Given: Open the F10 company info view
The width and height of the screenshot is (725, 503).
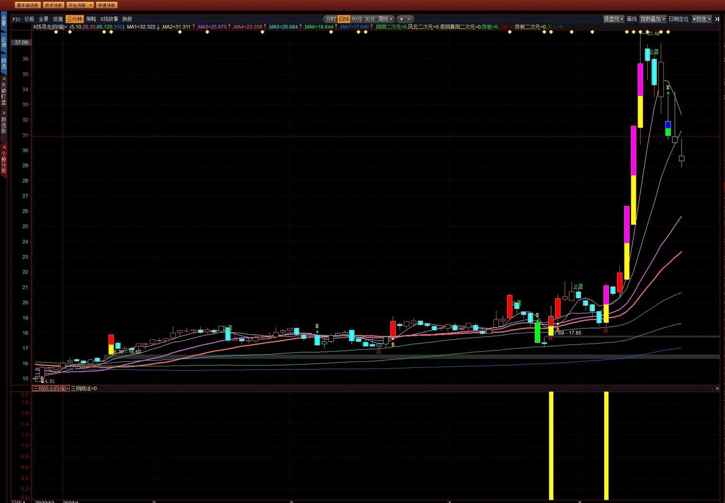Looking at the screenshot, I should click(17, 19).
